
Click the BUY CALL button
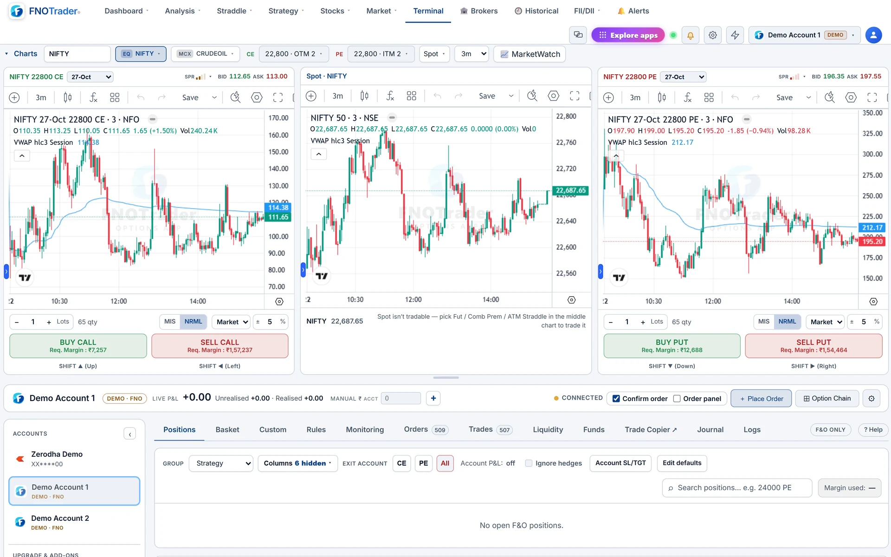coord(78,346)
